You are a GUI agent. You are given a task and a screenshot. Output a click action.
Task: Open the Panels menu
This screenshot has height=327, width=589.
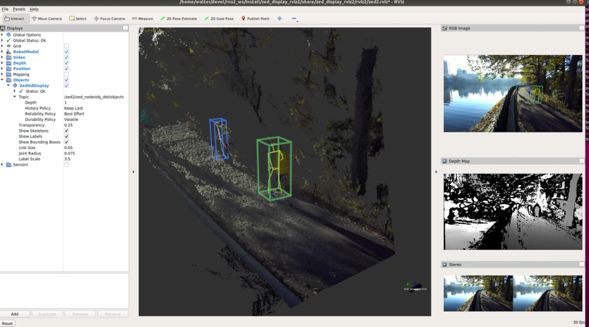(19, 9)
